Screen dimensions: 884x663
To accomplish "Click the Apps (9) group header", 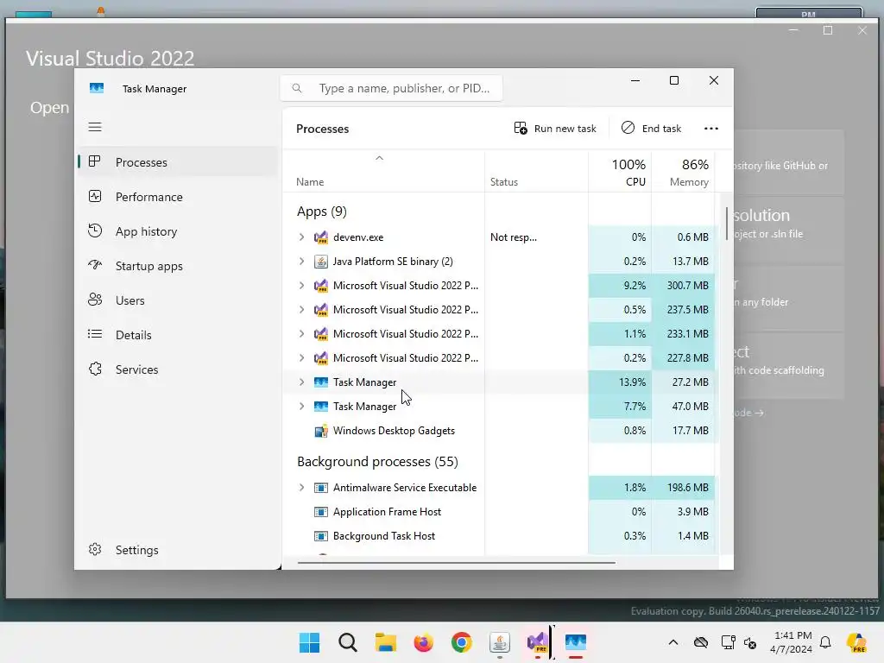I will click(x=322, y=212).
